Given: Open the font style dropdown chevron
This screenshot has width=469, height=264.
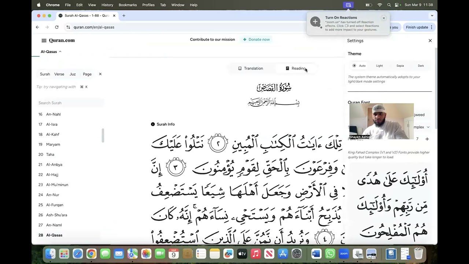Looking at the screenshot, I should tap(428, 127).
